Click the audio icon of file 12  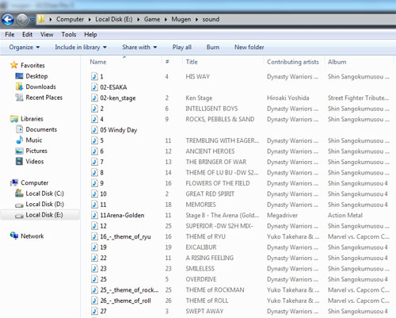(x=94, y=226)
